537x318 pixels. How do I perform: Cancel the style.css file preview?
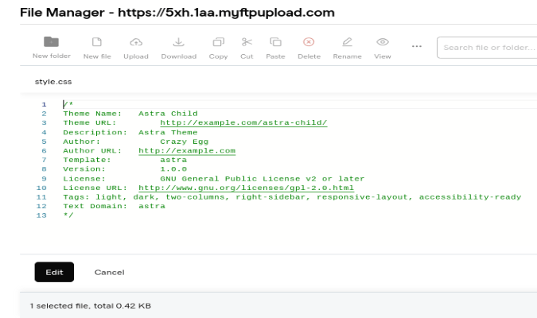(x=109, y=272)
